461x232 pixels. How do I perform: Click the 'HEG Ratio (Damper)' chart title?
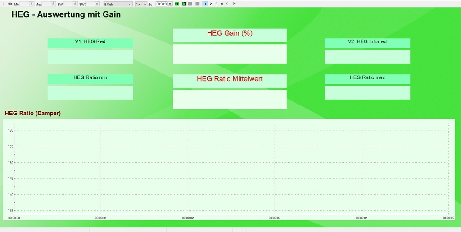pyautogui.click(x=33, y=113)
